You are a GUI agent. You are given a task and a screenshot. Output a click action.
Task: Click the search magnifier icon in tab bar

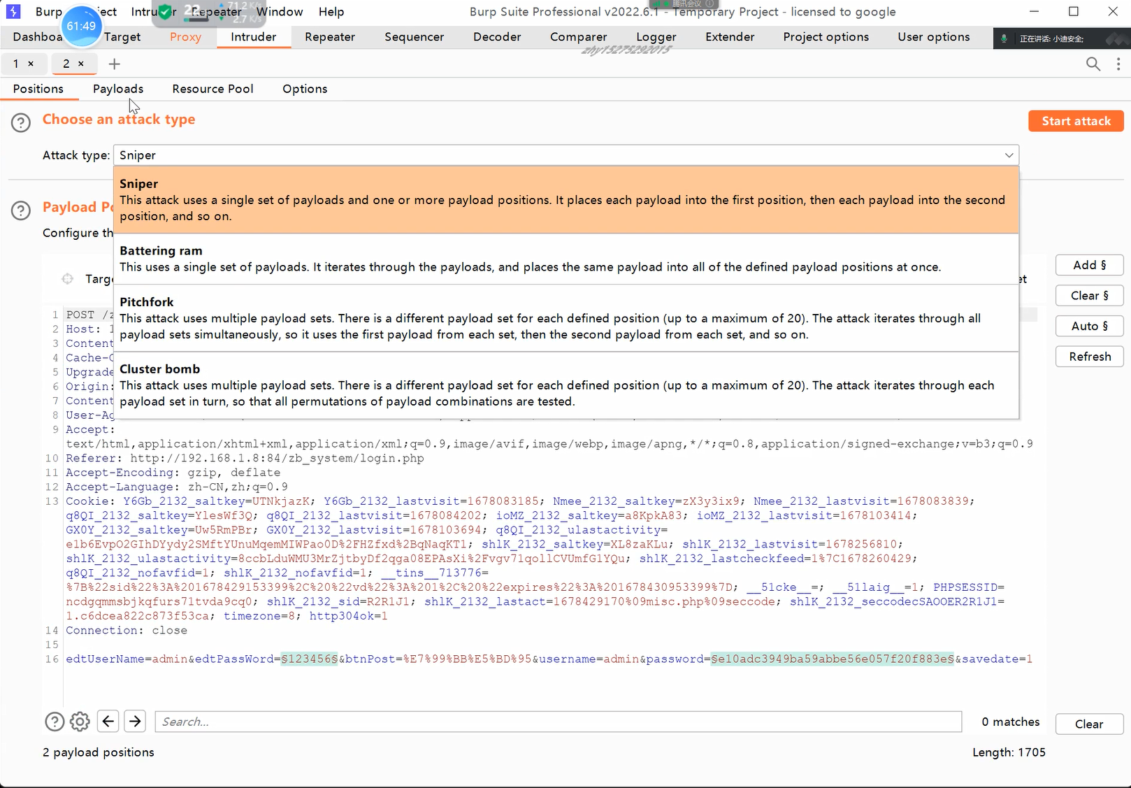click(x=1093, y=64)
